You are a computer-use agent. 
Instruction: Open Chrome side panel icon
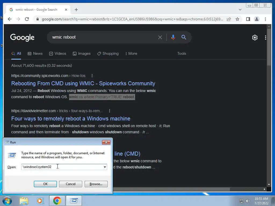point(248,19)
